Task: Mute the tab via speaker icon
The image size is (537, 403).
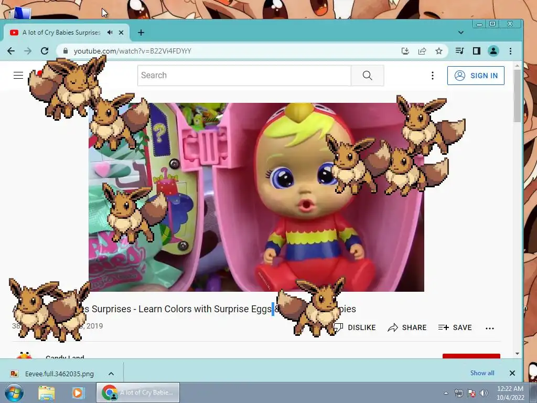Action: [x=110, y=33]
